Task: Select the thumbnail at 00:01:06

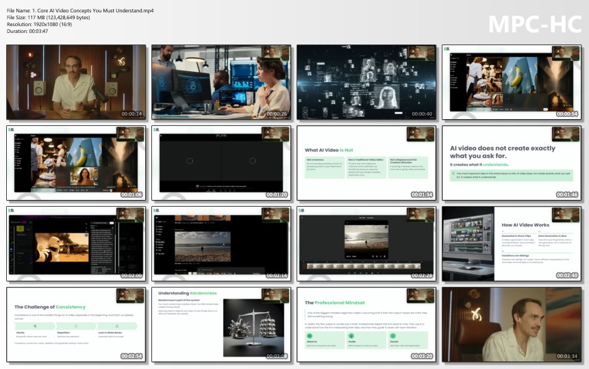Action: tap(76, 163)
